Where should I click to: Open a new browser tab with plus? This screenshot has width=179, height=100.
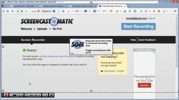click(129, 6)
